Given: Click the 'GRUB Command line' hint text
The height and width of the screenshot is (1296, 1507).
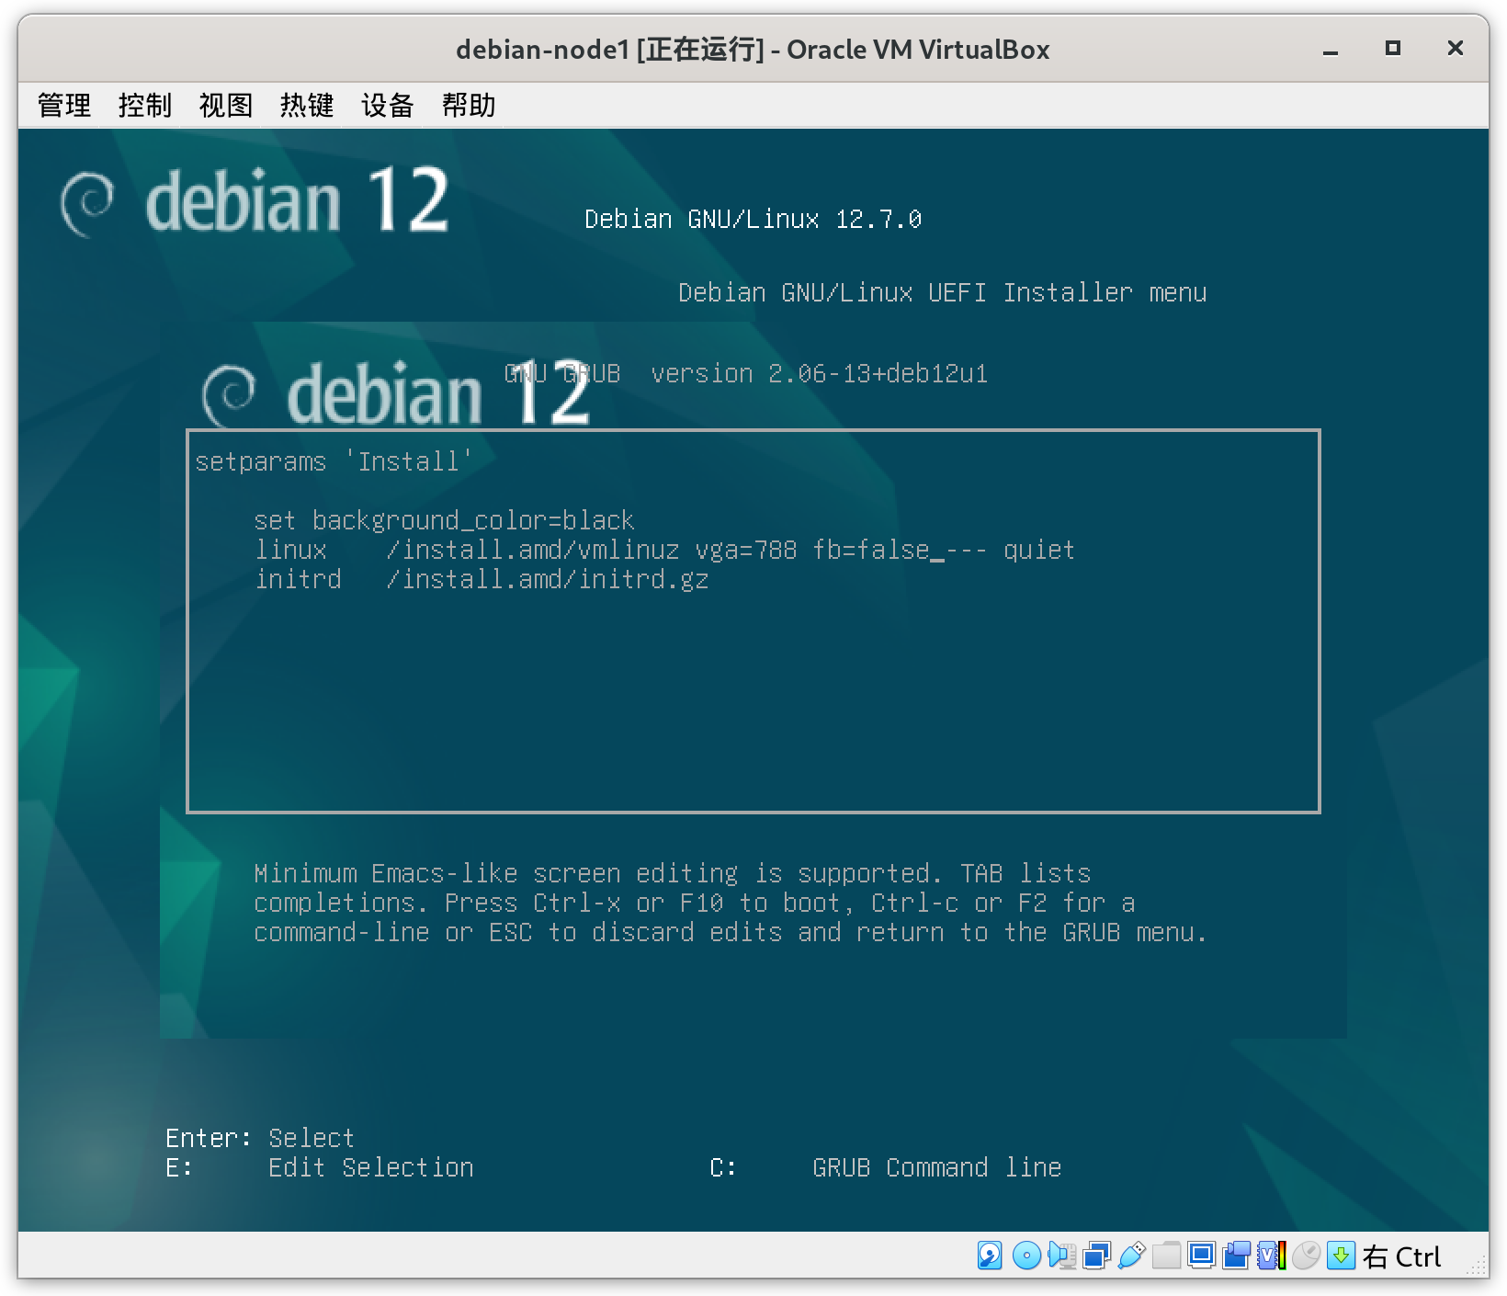Looking at the screenshot, I should click(936, 1167).
